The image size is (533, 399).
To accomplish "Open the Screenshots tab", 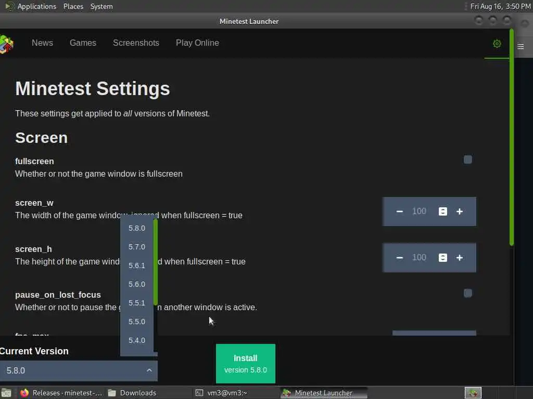I will click(136, 43).
